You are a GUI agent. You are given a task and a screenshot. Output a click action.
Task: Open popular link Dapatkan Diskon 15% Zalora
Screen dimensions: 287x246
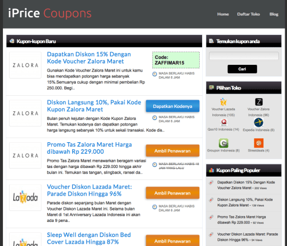[x=246, y=185]
